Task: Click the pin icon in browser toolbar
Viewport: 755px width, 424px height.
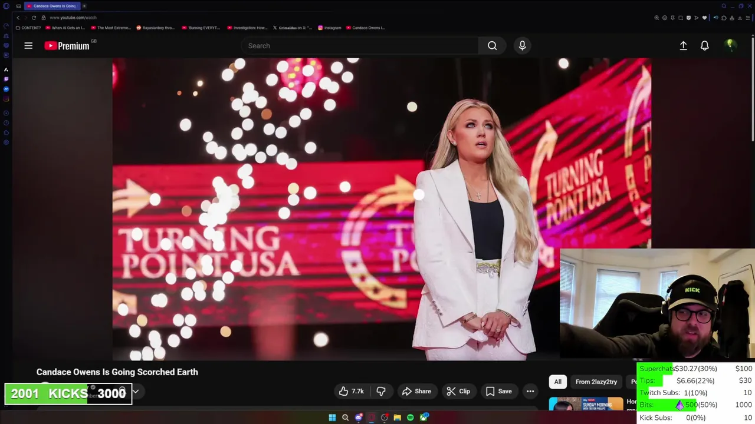Action: click(672, 18)
